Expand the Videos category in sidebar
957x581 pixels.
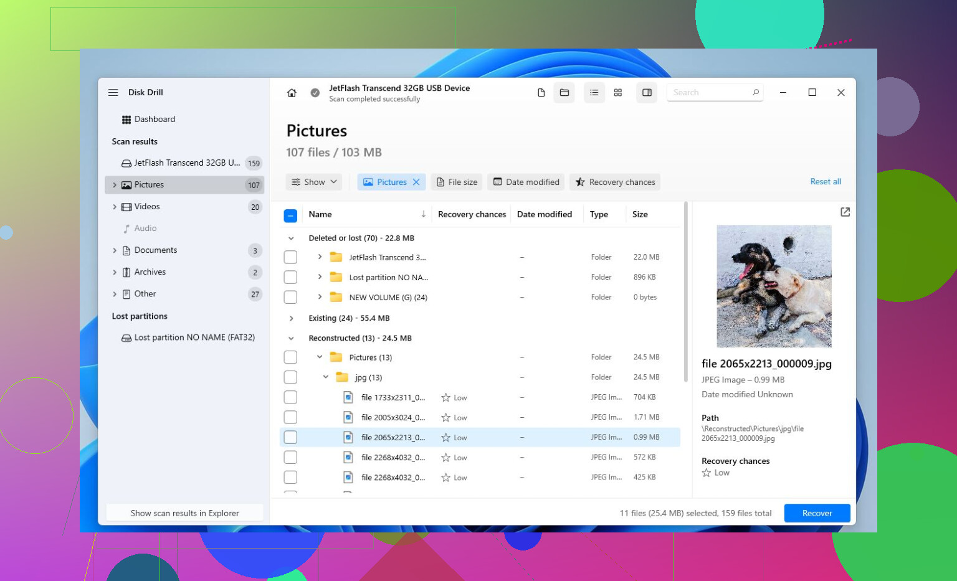115,207
